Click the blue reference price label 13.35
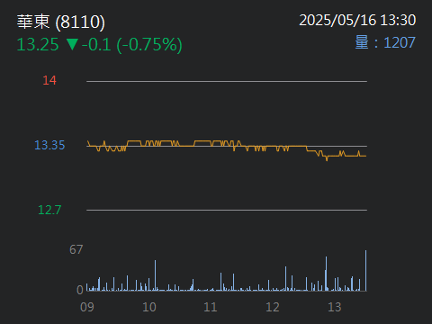 (49, 145)
